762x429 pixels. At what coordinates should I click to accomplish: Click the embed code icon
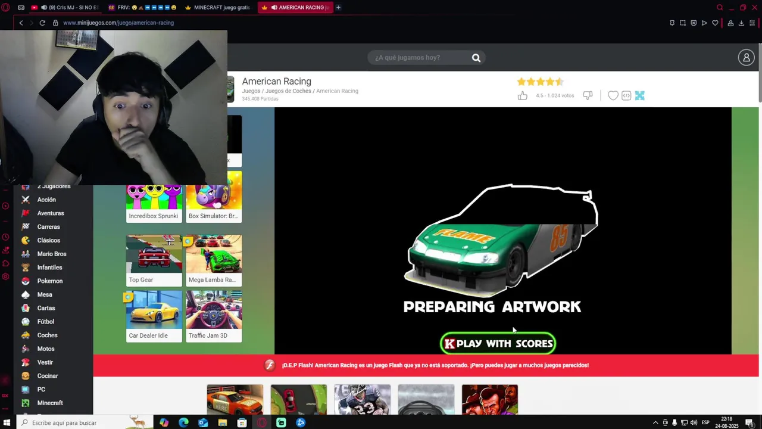626,95
